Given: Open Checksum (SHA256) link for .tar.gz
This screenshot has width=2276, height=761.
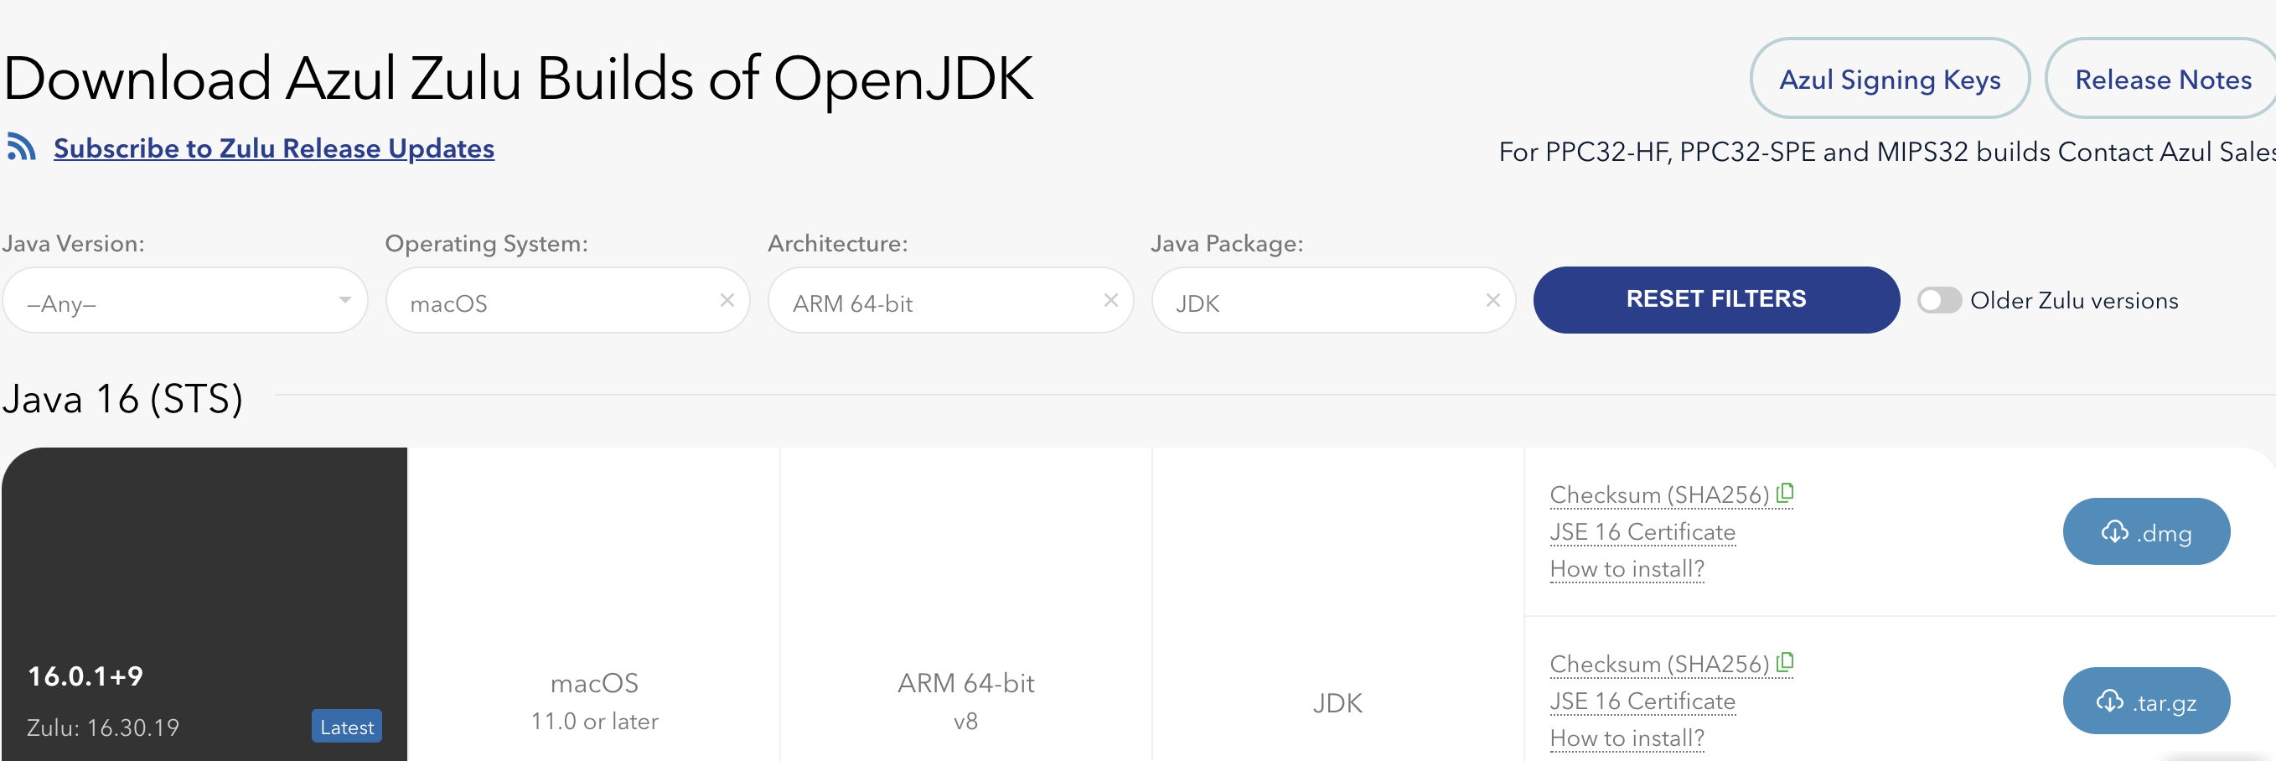Looking at the screenshot, I should [x=1659, y=664].
